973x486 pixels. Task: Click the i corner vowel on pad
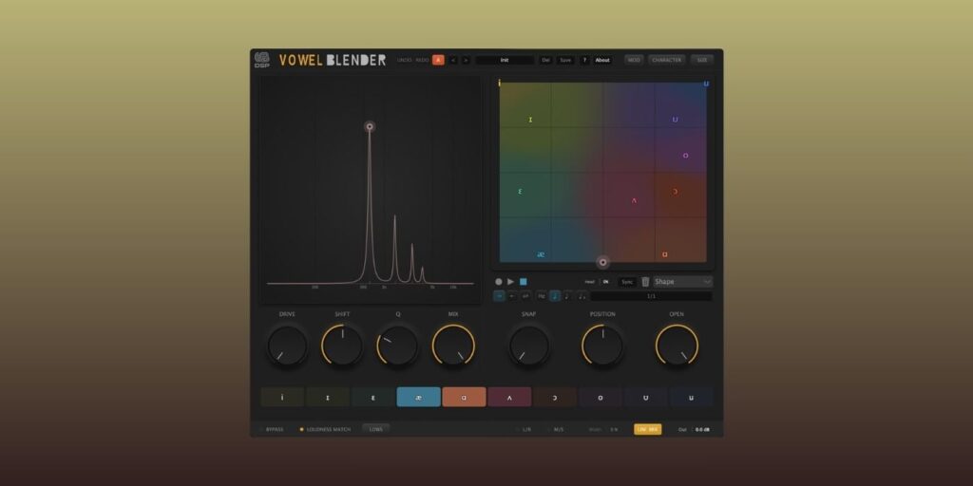coord(500,84)
